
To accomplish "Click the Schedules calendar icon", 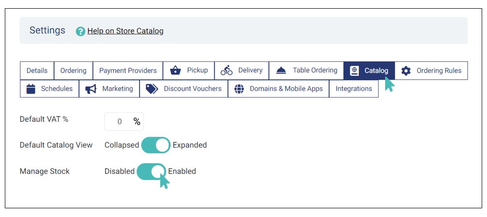I will (x=31, y=88).
